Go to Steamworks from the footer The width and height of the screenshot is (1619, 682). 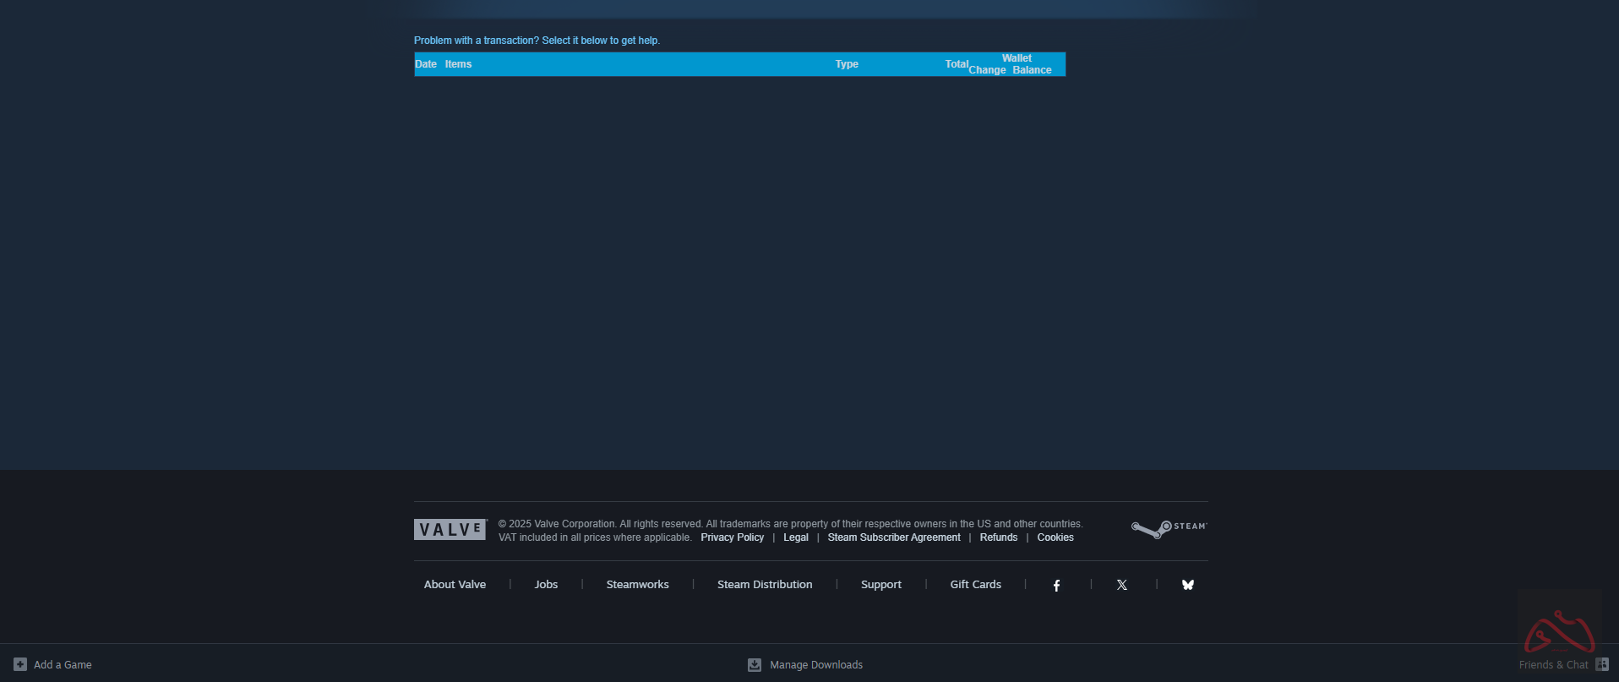click(x=637, y=585)
